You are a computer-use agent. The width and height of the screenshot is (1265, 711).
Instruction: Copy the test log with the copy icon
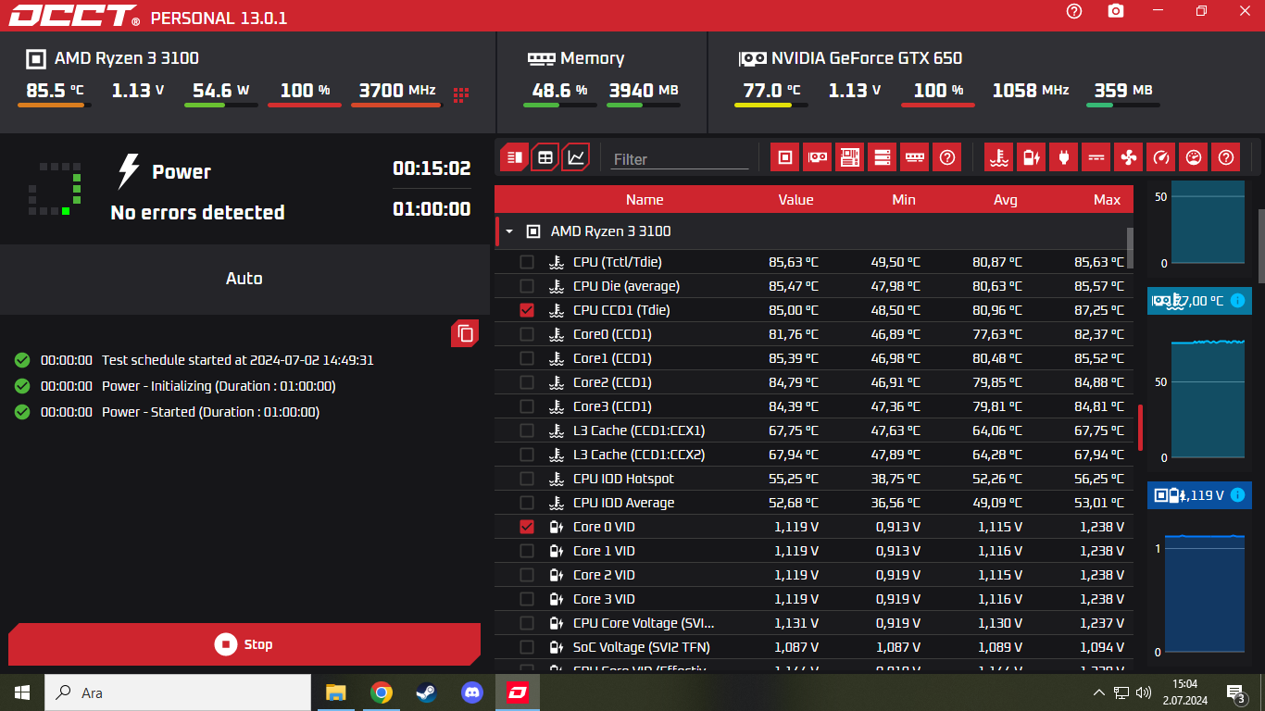click(x=466, y=333)
